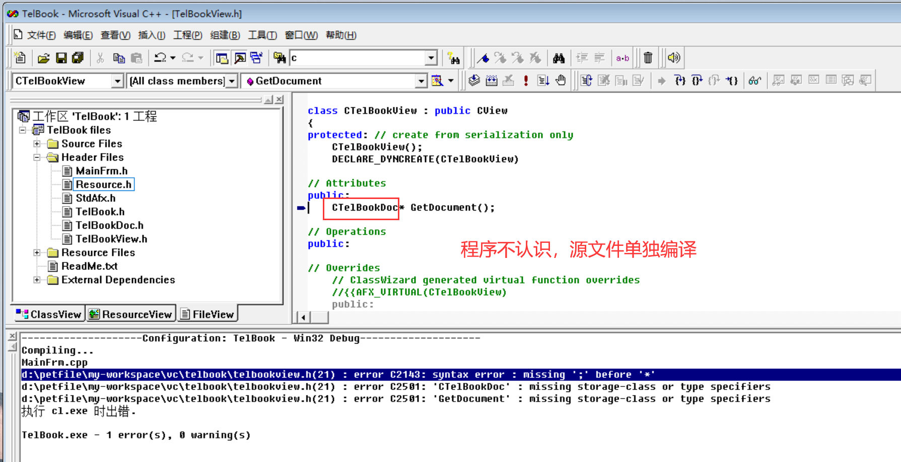Select TelBookDoc.h in the file tree
901x462 pixels.
(109, 225)
